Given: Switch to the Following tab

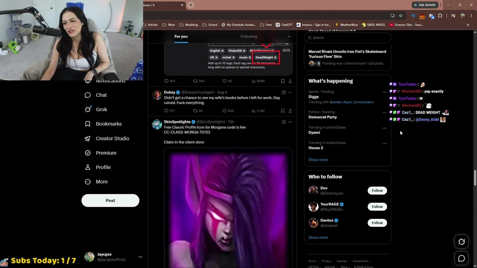Looking at the screenshot, I should (x=249, y=36).
